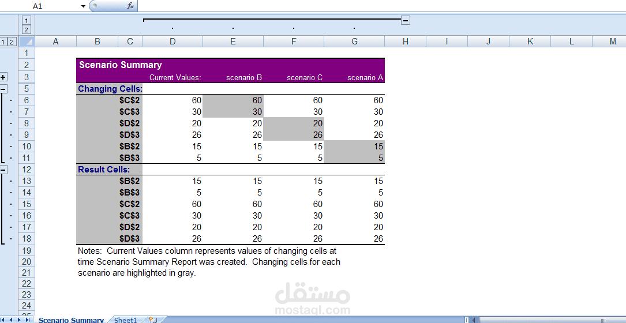This screenshot has width=626, height=323.
Task: Collapse the Result Cells row group
Action: tap(3, 169)
